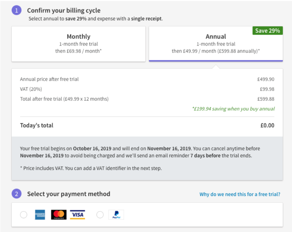Image resolution: width=292 pixels, height=232 pixels.
Task: Open 'Why do we need this for a free trial?' link
Action: point(240,194)
